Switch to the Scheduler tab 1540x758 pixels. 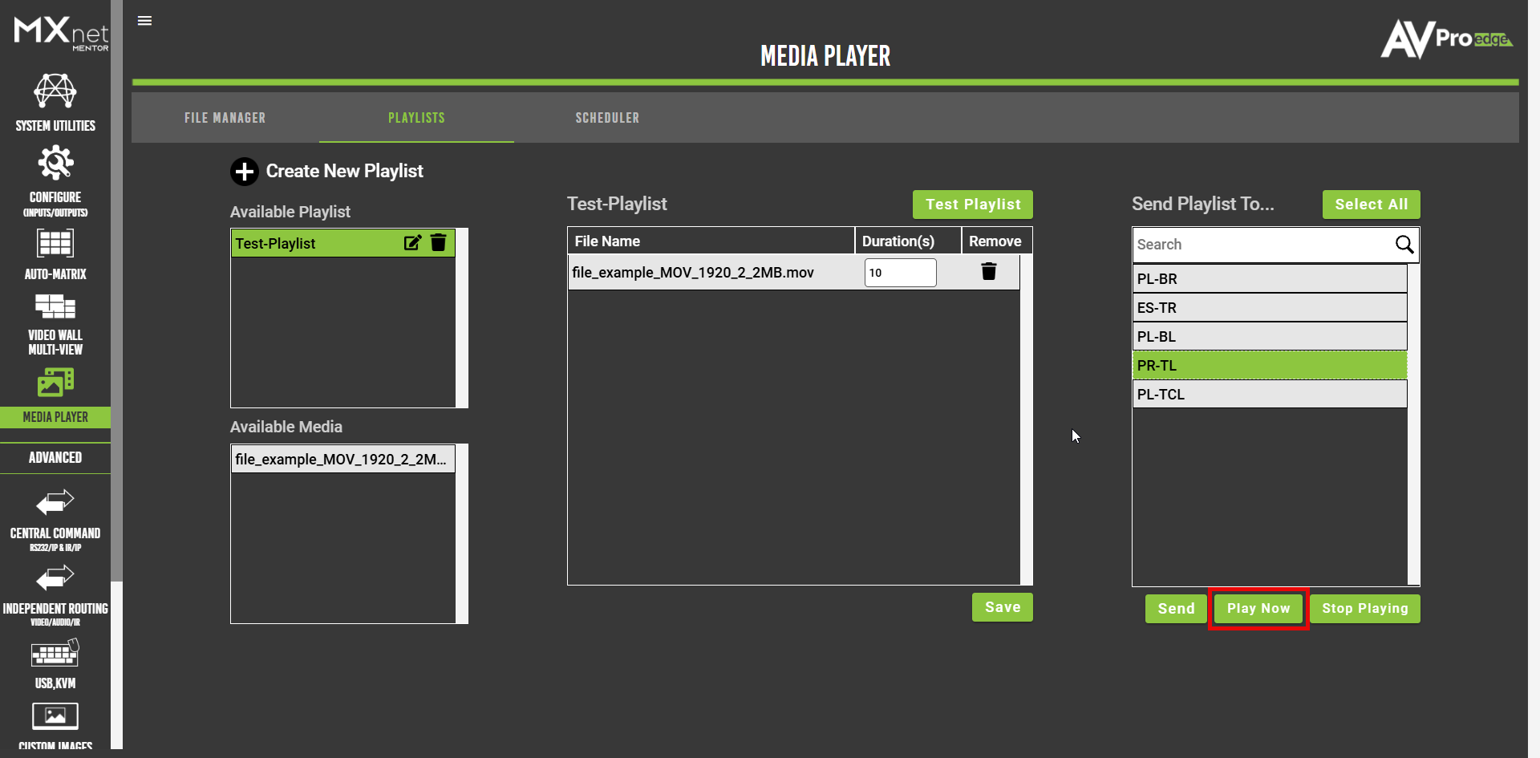click(607, 118)
